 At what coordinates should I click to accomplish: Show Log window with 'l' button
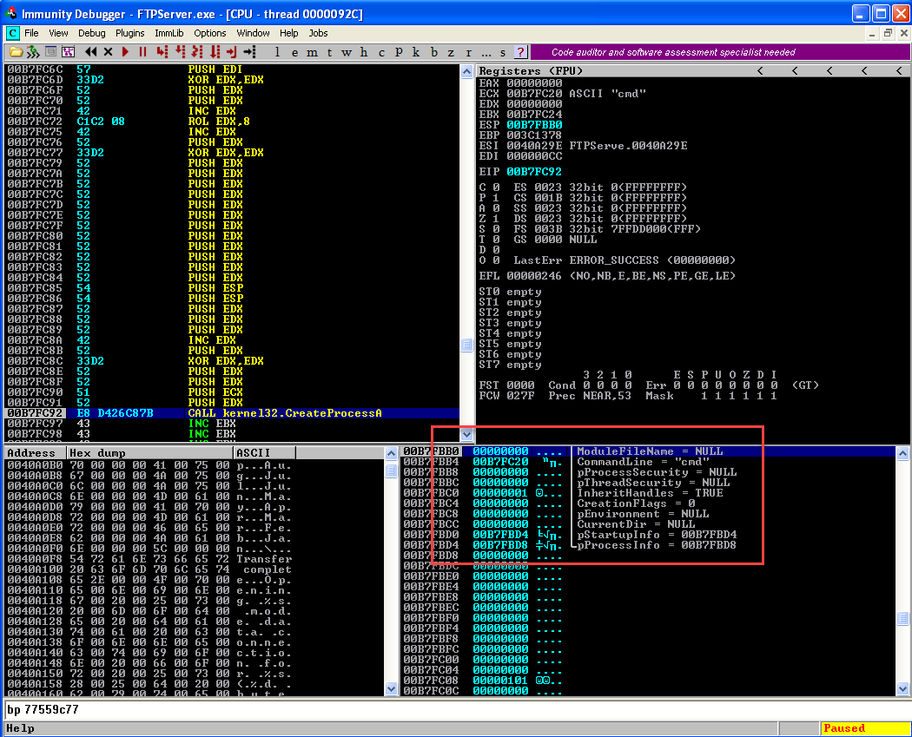click(277, 52)
